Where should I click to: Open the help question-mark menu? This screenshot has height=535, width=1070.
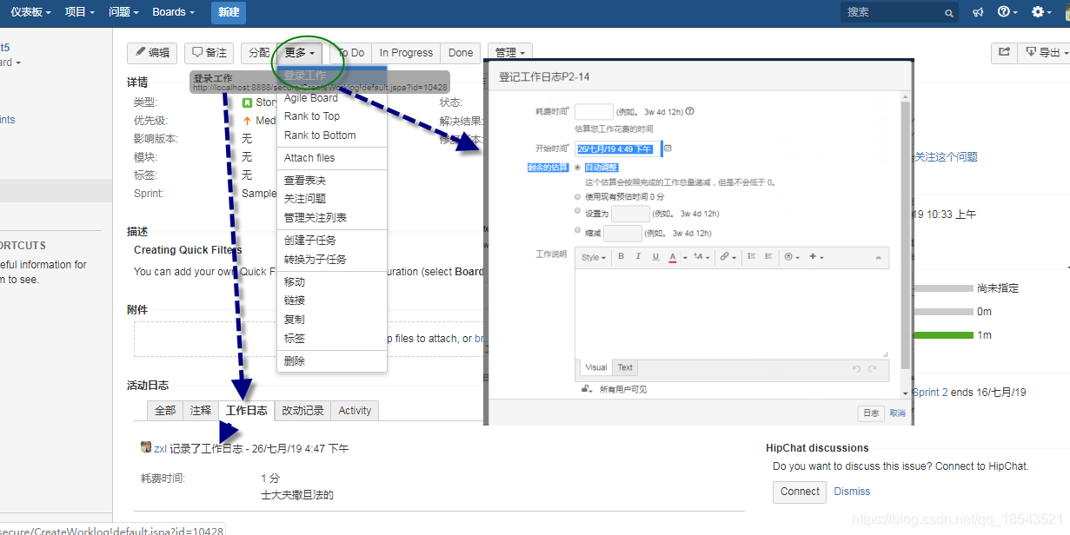1007,12
